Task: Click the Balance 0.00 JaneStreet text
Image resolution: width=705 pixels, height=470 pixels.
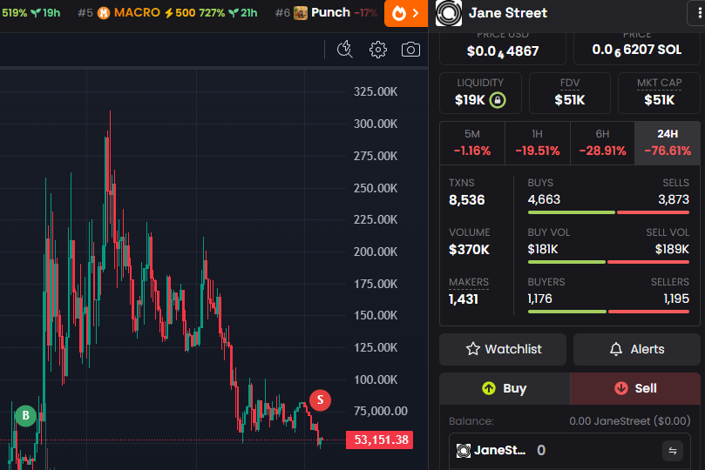Action: [629, 421]
